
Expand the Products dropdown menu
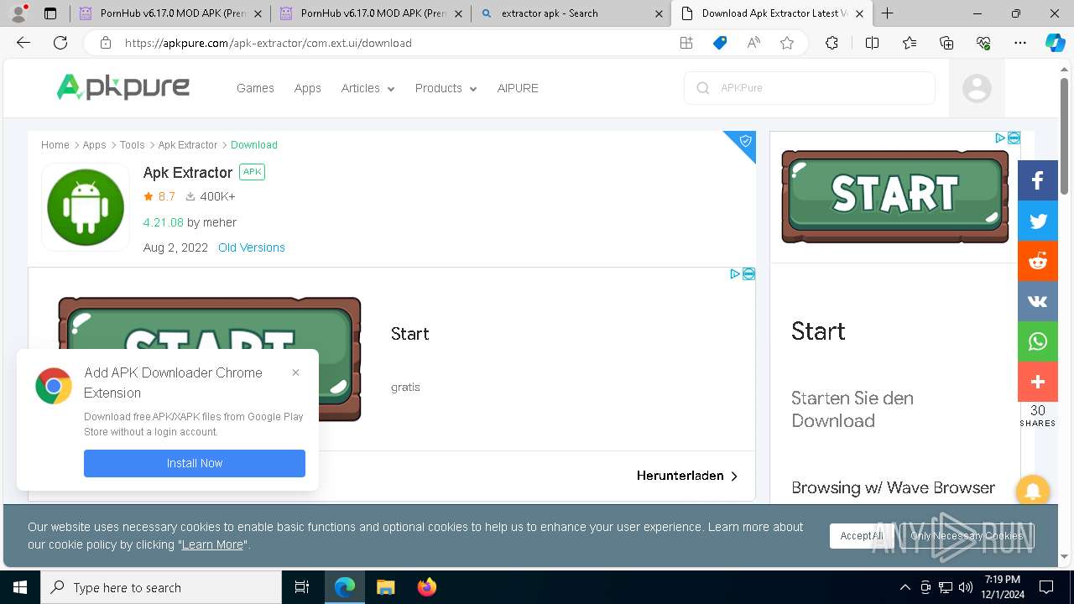pyautogui.click(x=446, y=88)
